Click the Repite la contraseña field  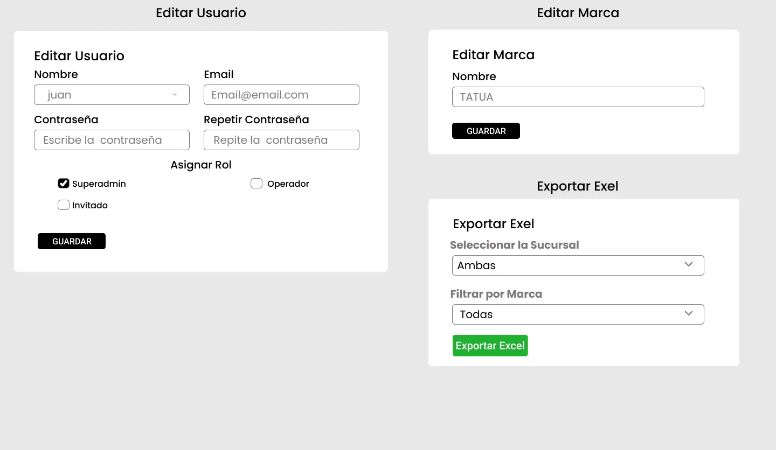click(281, 140)
